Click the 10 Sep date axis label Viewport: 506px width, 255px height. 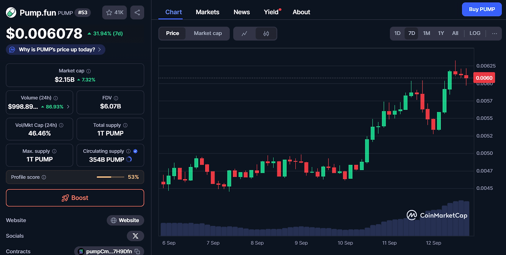click(345, 243)
